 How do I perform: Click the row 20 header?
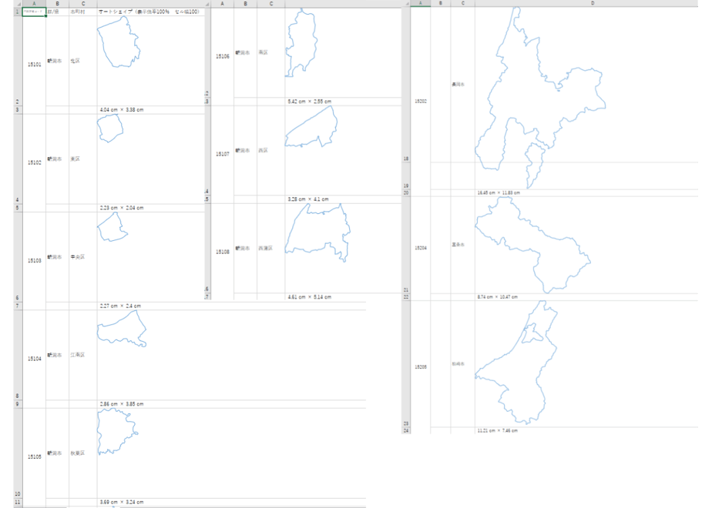point(406,192)
